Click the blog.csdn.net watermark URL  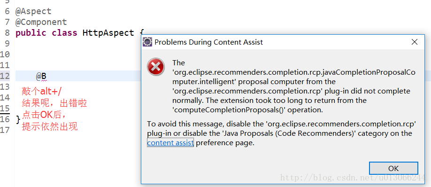pos(353,178)
